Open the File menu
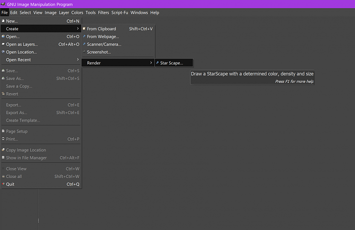Viewport: 355px width, 230px height. pos(5,13)
